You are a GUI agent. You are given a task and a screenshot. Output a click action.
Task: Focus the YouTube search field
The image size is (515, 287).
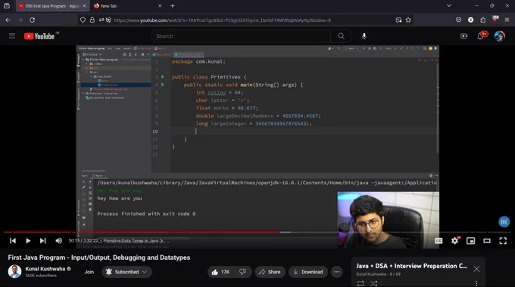(x=242, y=36)
